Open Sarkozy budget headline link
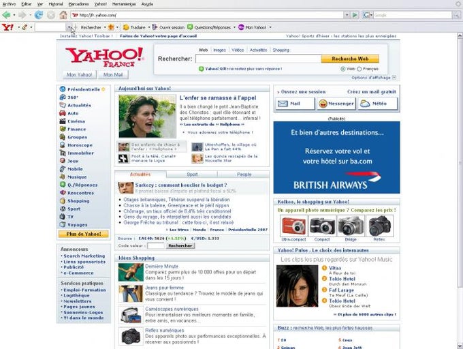The height and width of the screenshot is (349, 463). tap(181, 185)
